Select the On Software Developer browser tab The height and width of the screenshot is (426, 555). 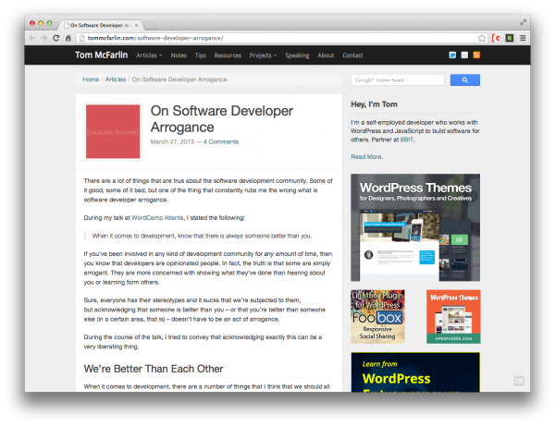click(x=100, y=25)
